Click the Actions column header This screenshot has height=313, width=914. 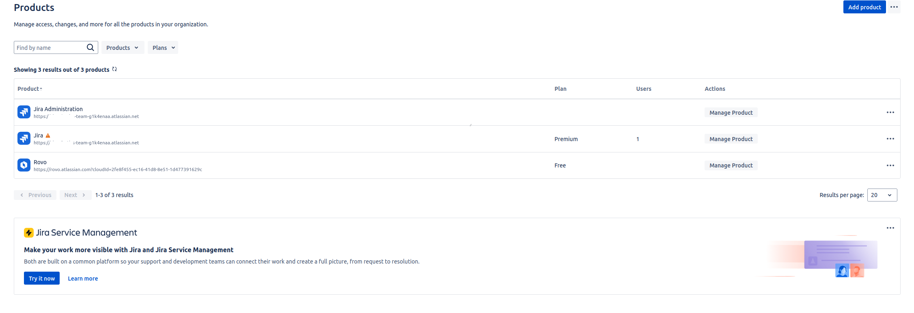coord(715,89)
